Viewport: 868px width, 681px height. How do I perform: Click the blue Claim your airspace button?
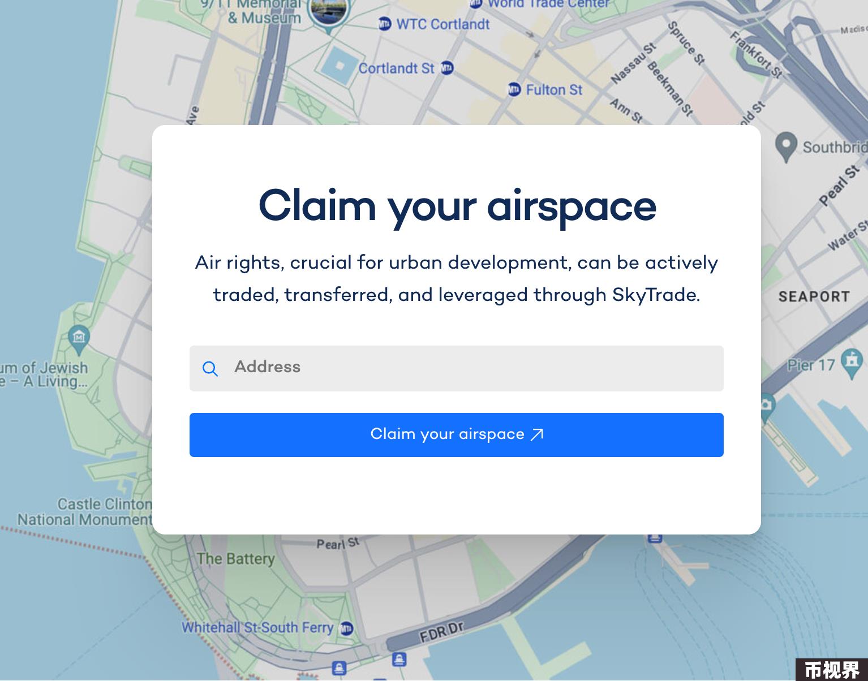[456, 434]
